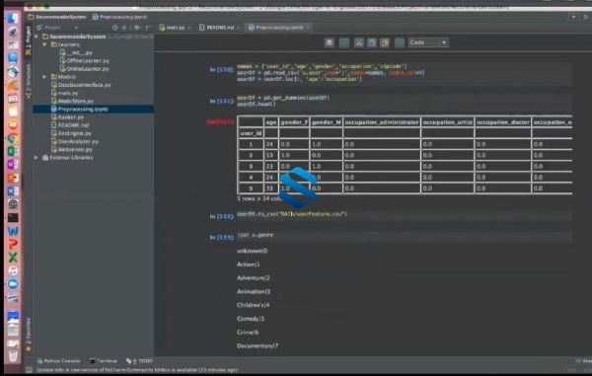The height and width of the screenshot is (376, 592).
Task: Expand External Libraries node
Action: click(x=37, y=158)
